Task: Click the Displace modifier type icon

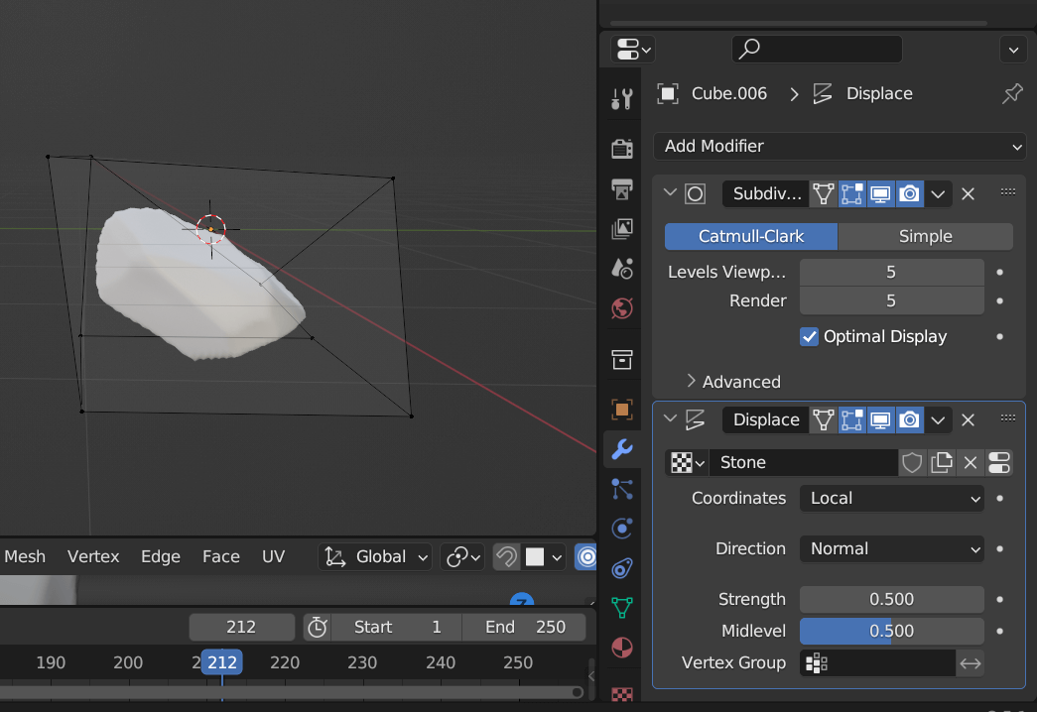Action: 695,419
